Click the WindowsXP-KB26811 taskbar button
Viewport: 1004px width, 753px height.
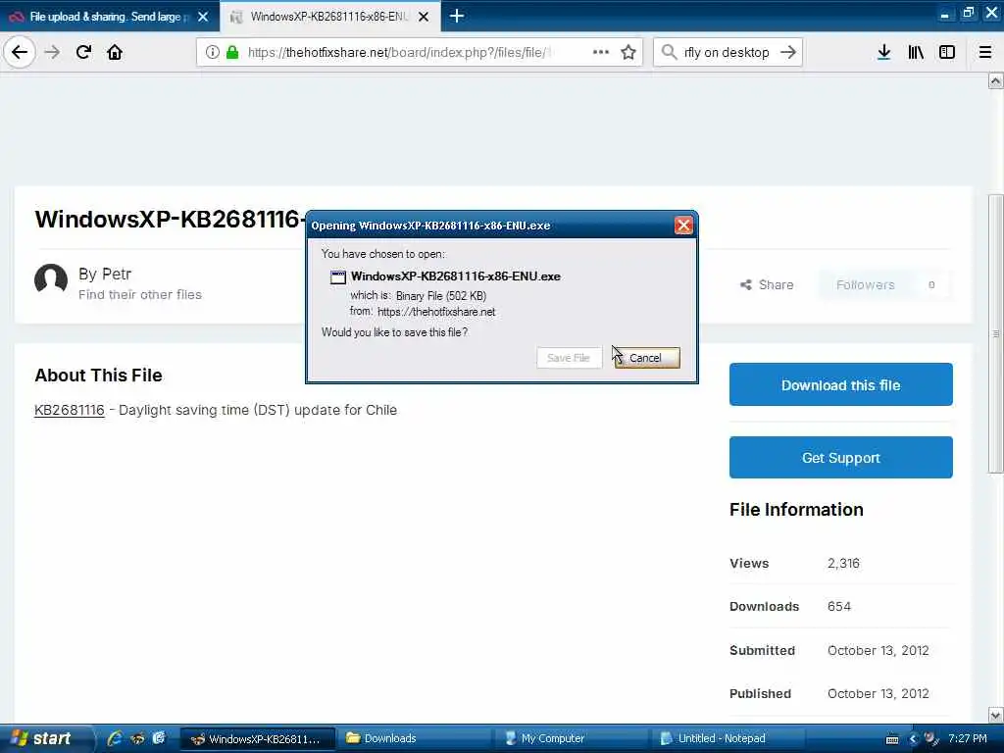coord(258,739)
